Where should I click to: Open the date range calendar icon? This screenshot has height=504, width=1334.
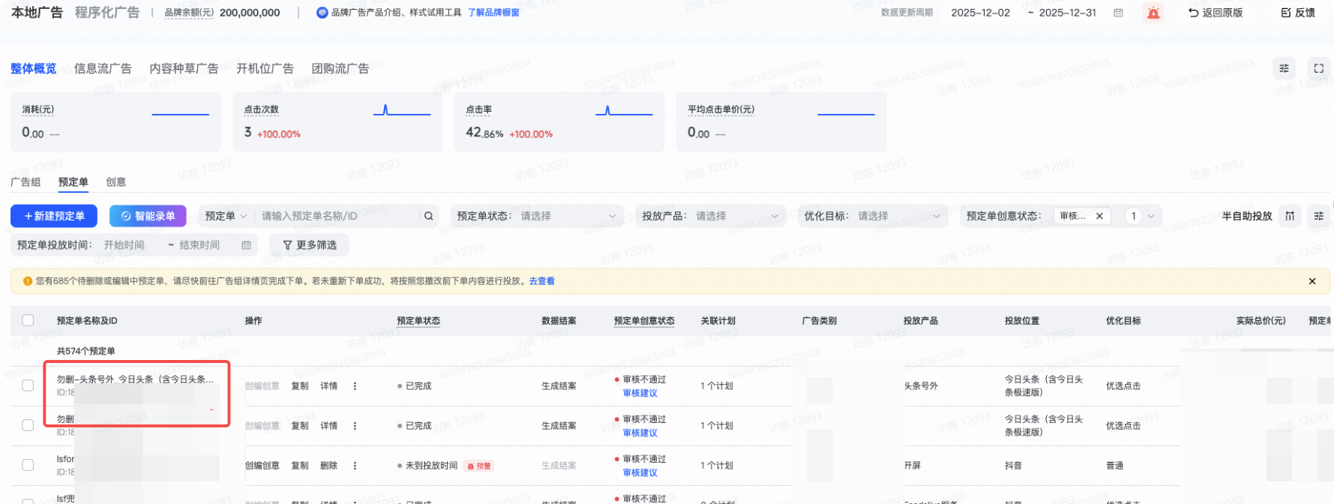click(x=1118, y=13)
